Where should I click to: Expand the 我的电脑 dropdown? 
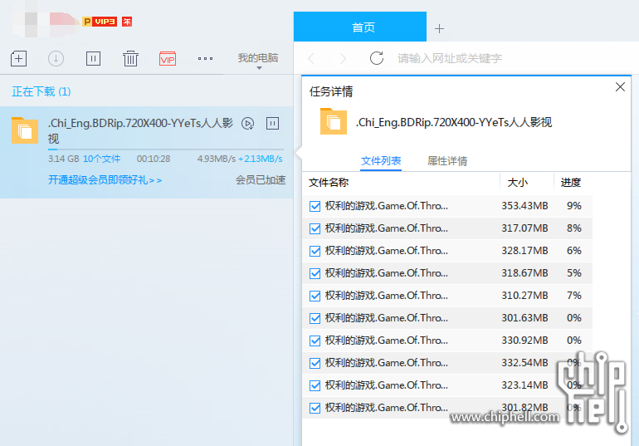pyautogui.click(x=258, y=60)
